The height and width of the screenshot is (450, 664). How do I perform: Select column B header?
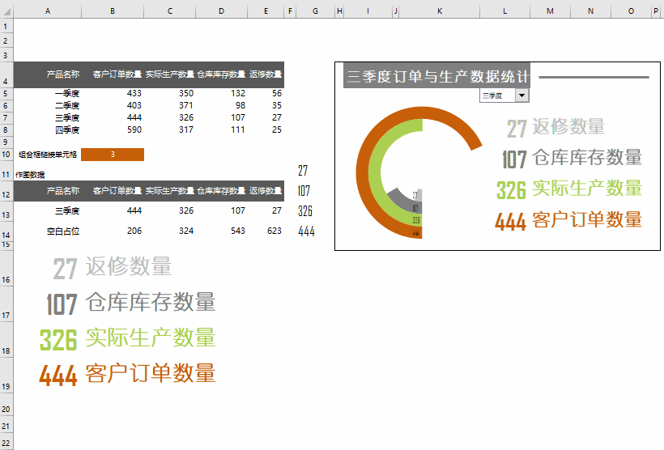coord(113,11)
